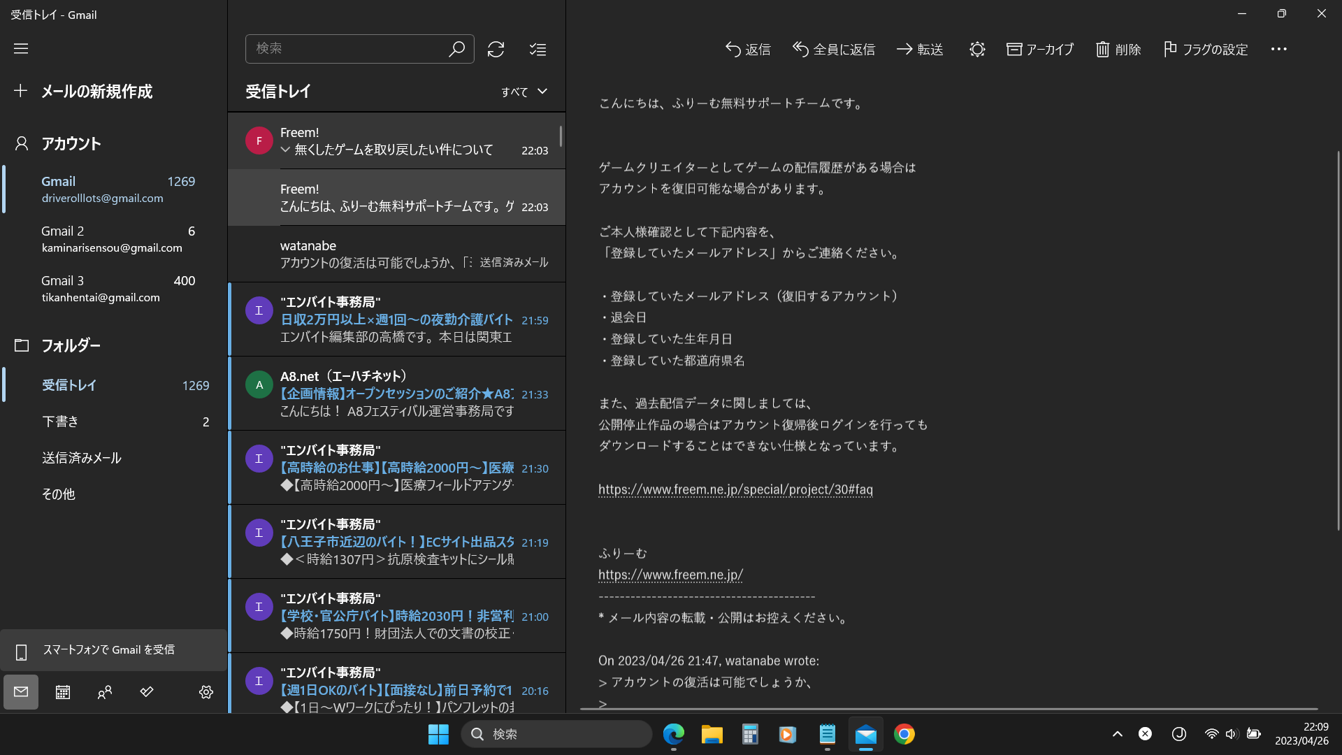Sync this view with the refresh icon
1342x755 pixels.
(x=496, y=49)
